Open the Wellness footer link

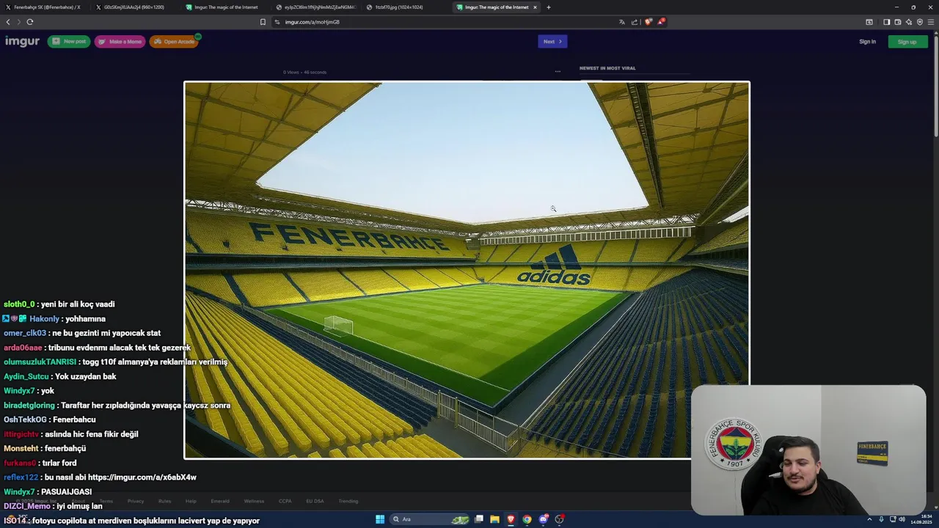click(x=254, y=501)
